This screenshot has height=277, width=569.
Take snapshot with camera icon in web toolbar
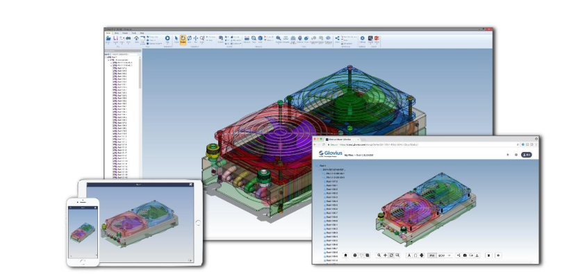(465, 255)
